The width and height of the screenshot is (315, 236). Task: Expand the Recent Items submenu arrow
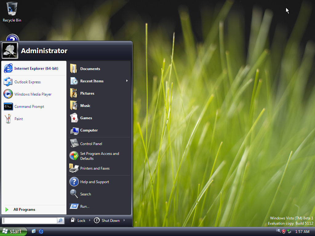pos(127,81)
